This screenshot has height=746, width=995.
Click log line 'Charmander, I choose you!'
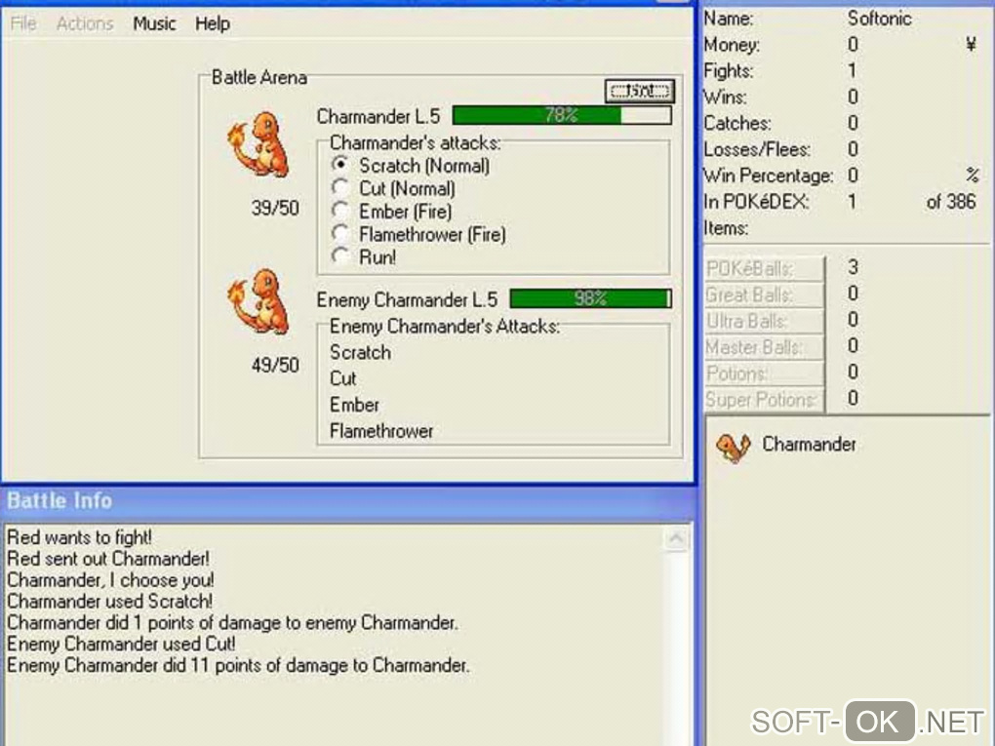pos(110,580)
